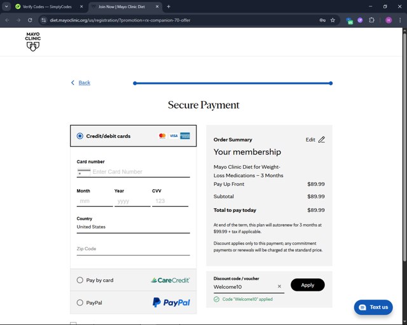Open the Chrome profile avatar
This screenshot has width=407, height=325.
(389, 20)
